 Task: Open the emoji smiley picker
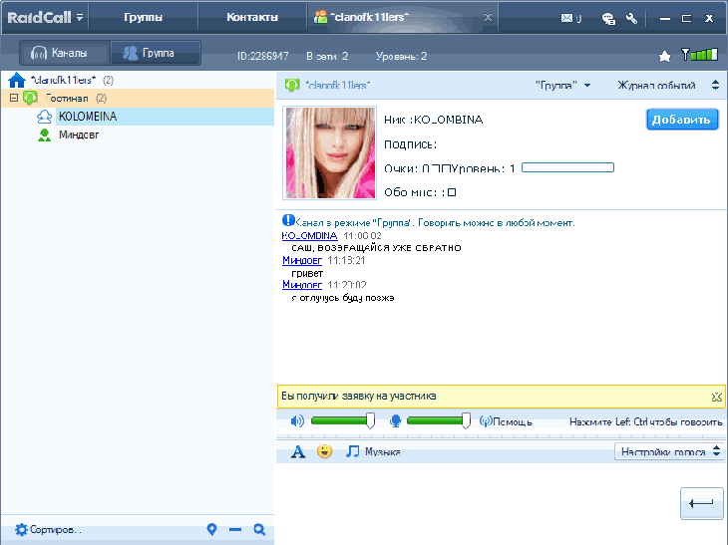click(x=324, y=452)
